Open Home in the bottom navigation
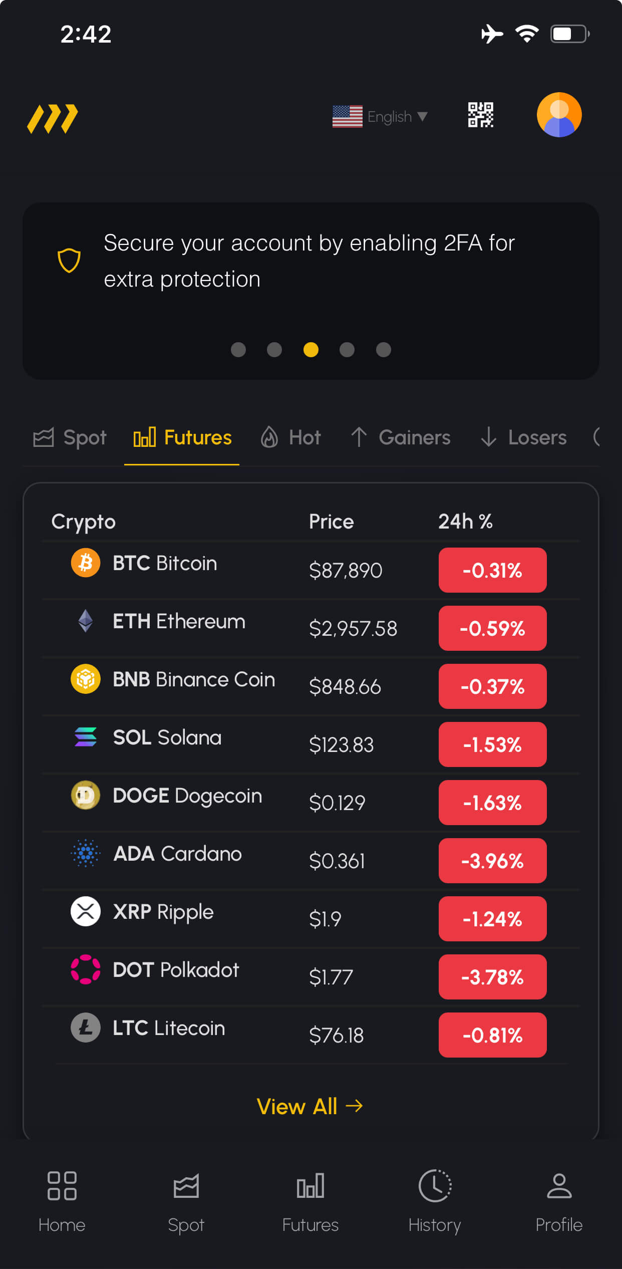This screenshot has width=622, height=1269. pos(62,1201)
